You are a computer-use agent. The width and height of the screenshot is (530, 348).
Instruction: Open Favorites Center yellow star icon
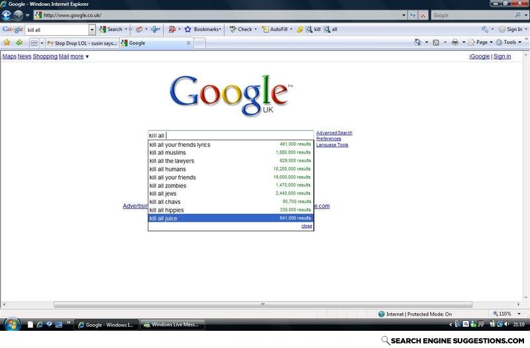(x=7, y=42)
